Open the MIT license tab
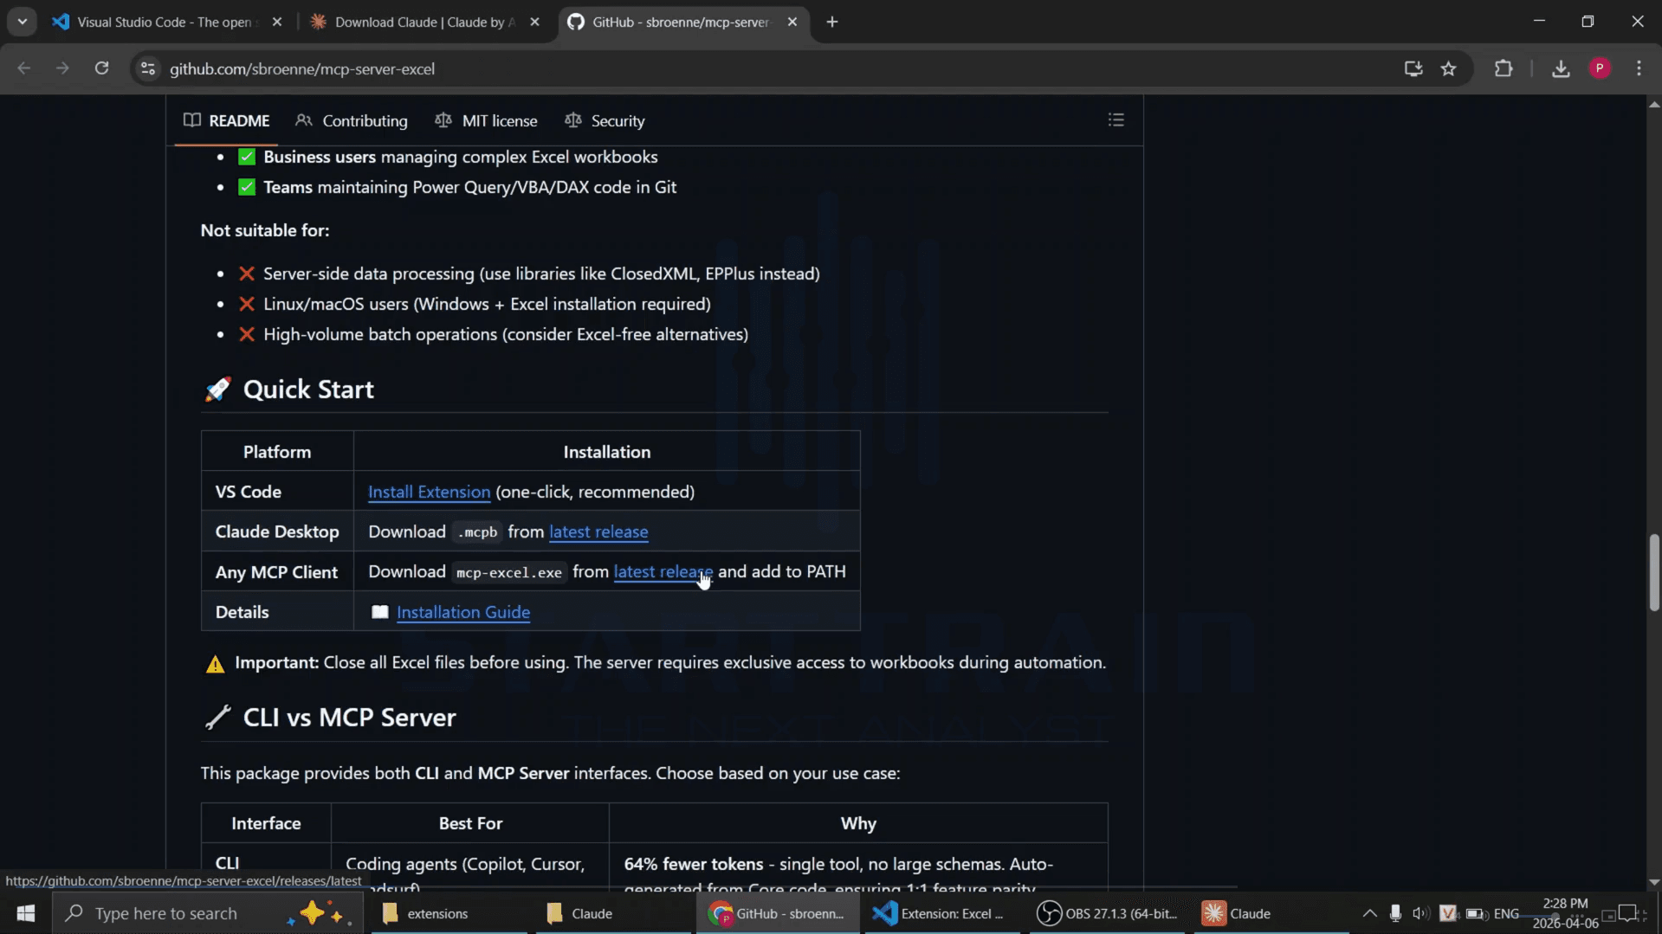 (x=487, y=120)
